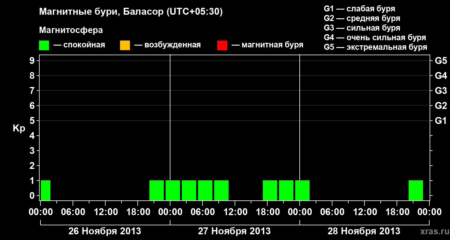The width and height of the screenshot is (450, 240).
Task: Click the green bar at 10:00 on 27 Ноября
Action: (221, 190)
